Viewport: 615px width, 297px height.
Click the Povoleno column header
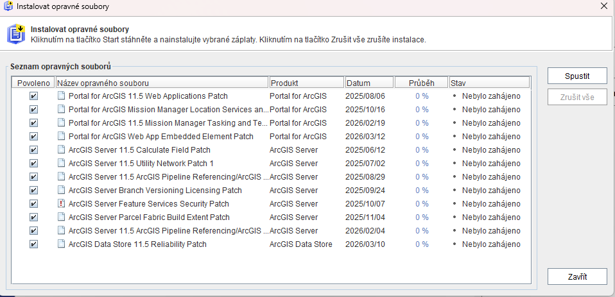pyautogui.click(x=33, y=83)
